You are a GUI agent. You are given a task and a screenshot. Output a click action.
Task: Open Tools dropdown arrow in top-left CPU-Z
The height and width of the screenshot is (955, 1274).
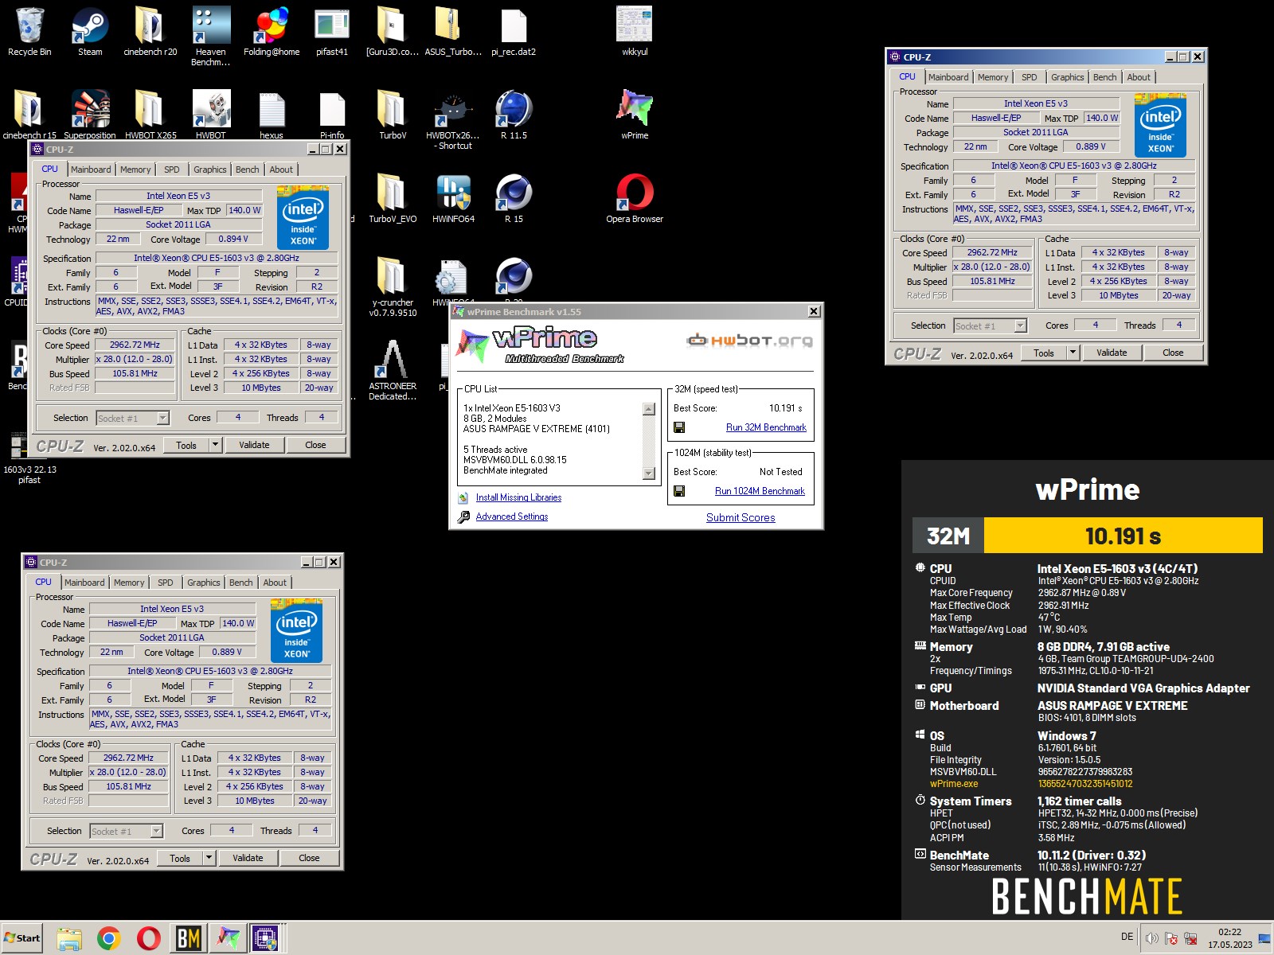[215, 445]
